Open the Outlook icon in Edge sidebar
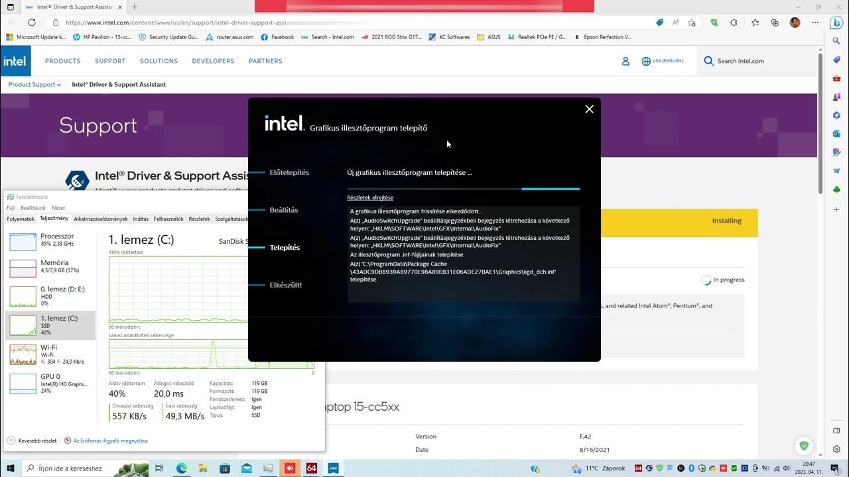The width and height of the screenshot is (849, 477). 836,134
